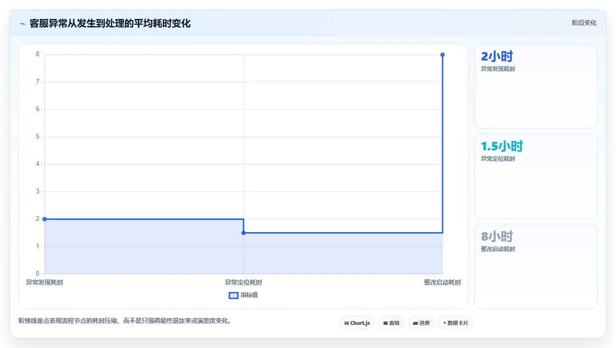Click the y-axis tick label 5
This screenshot has width=616, height=348.
(x=37, y=137)
